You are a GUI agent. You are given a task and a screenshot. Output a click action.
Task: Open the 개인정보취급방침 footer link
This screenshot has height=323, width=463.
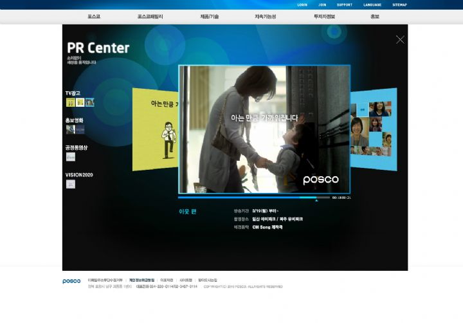coord(141,280)
